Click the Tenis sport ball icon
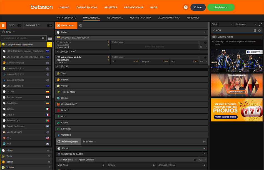264x170 pixels. (x=58, y=73)
